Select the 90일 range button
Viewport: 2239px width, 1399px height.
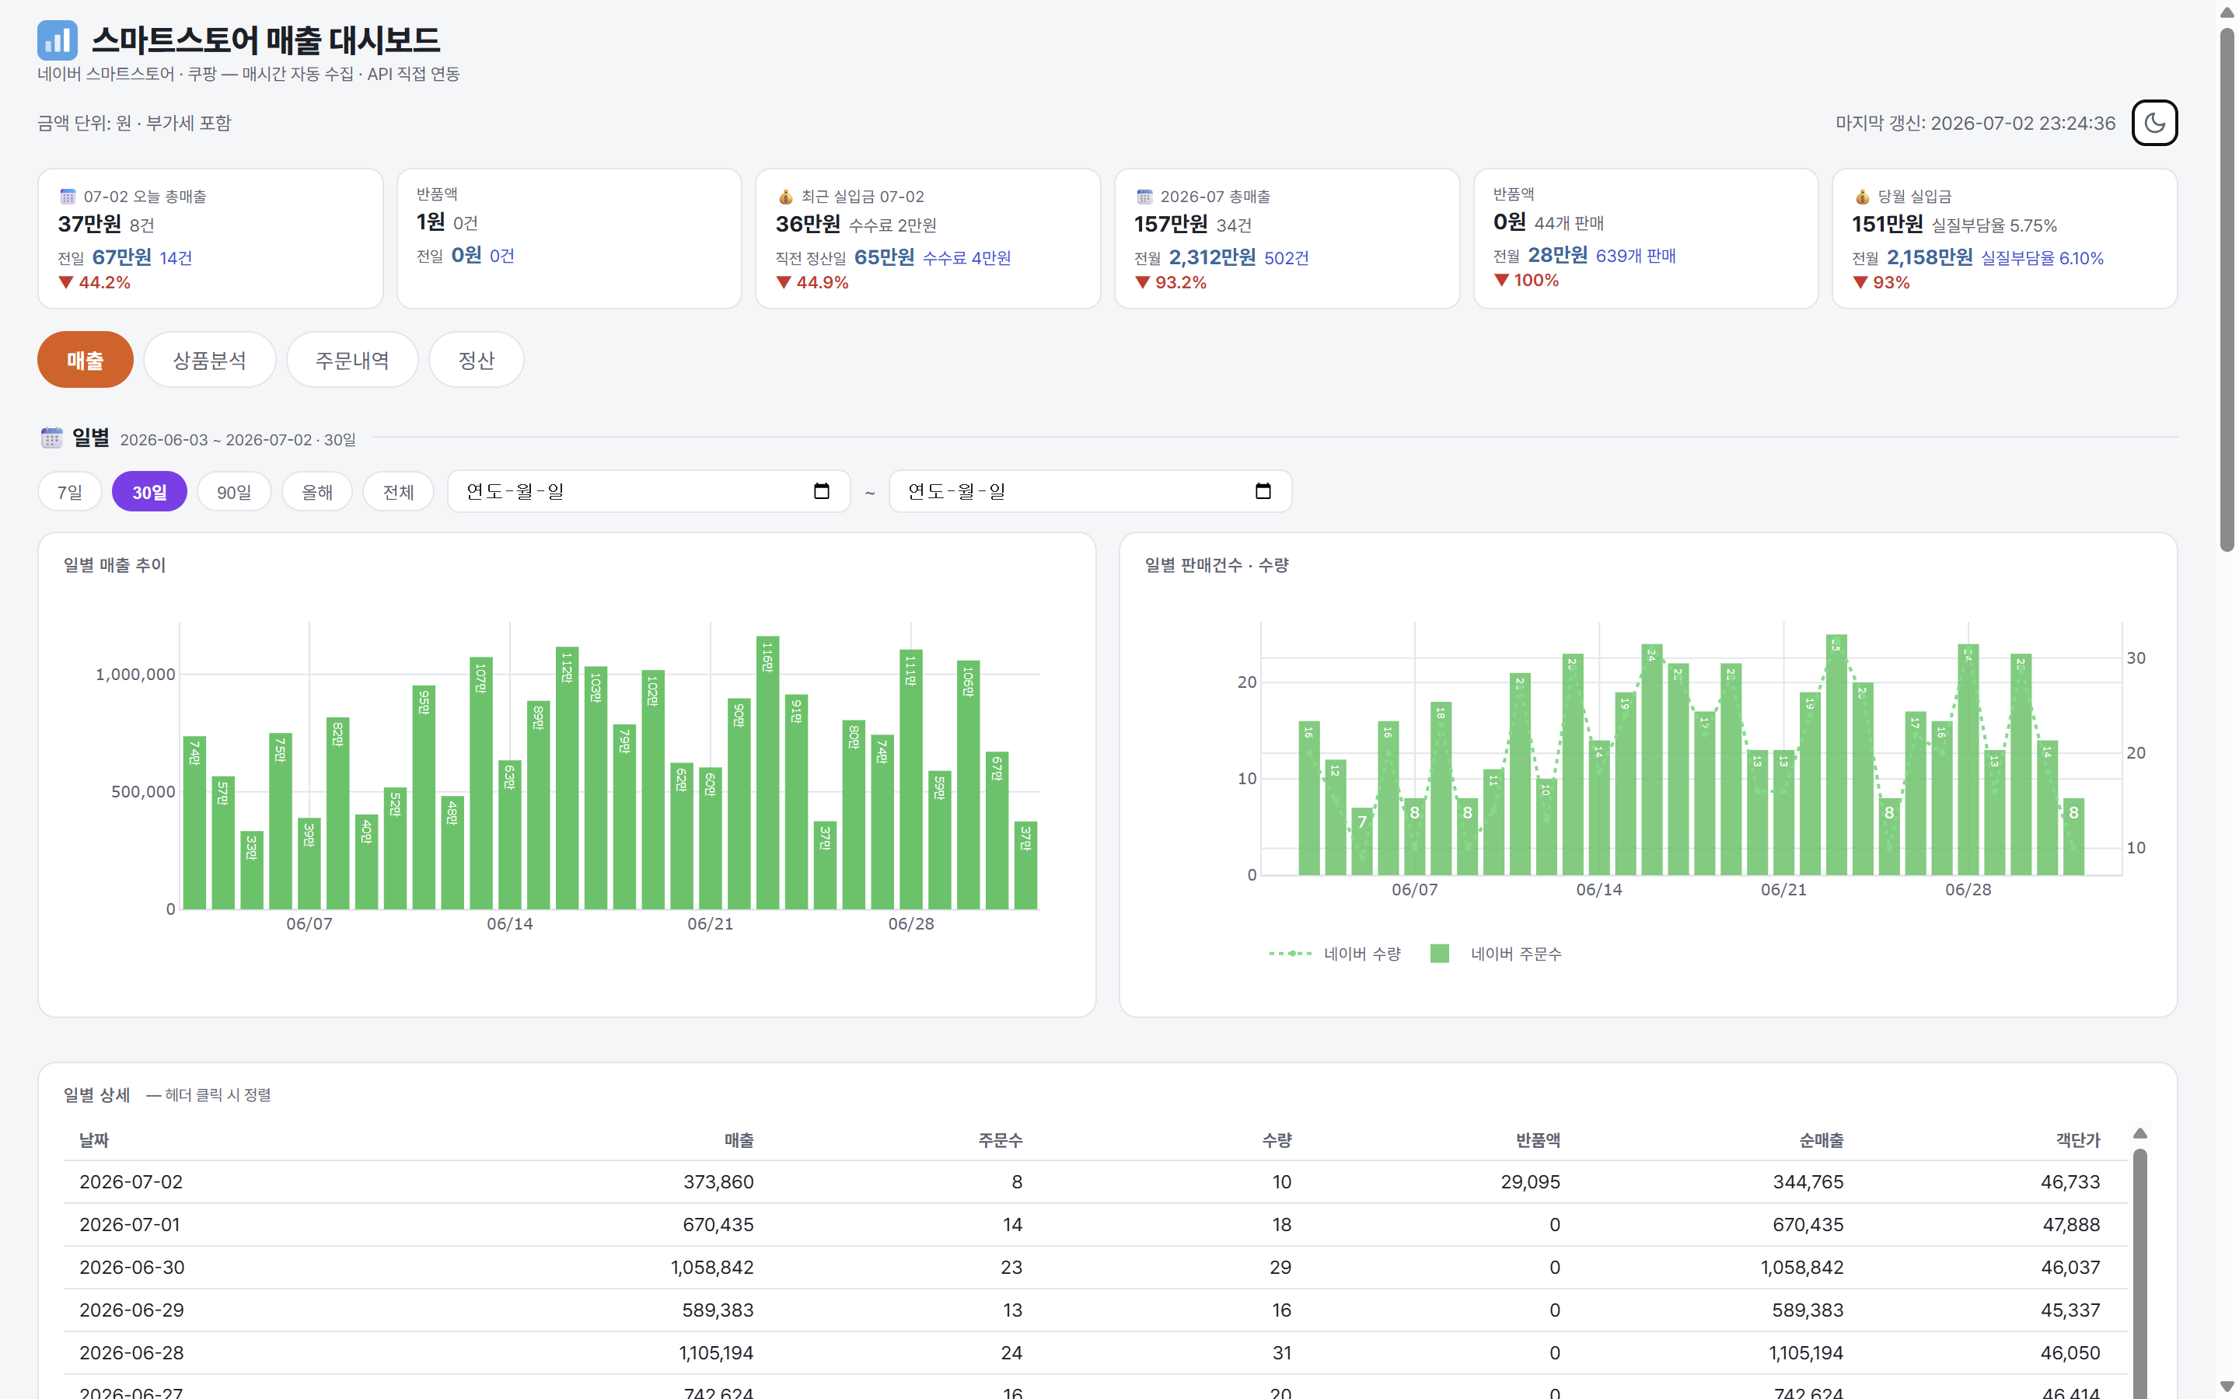click(x=234, y=491)
